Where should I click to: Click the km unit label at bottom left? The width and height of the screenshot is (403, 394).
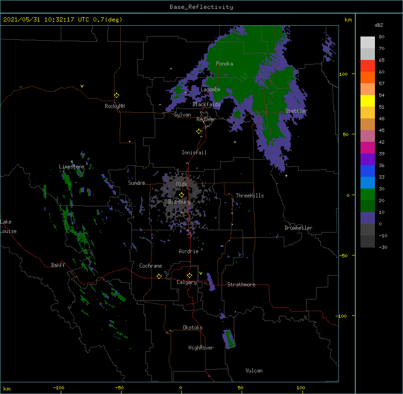[x=7, y=388]
